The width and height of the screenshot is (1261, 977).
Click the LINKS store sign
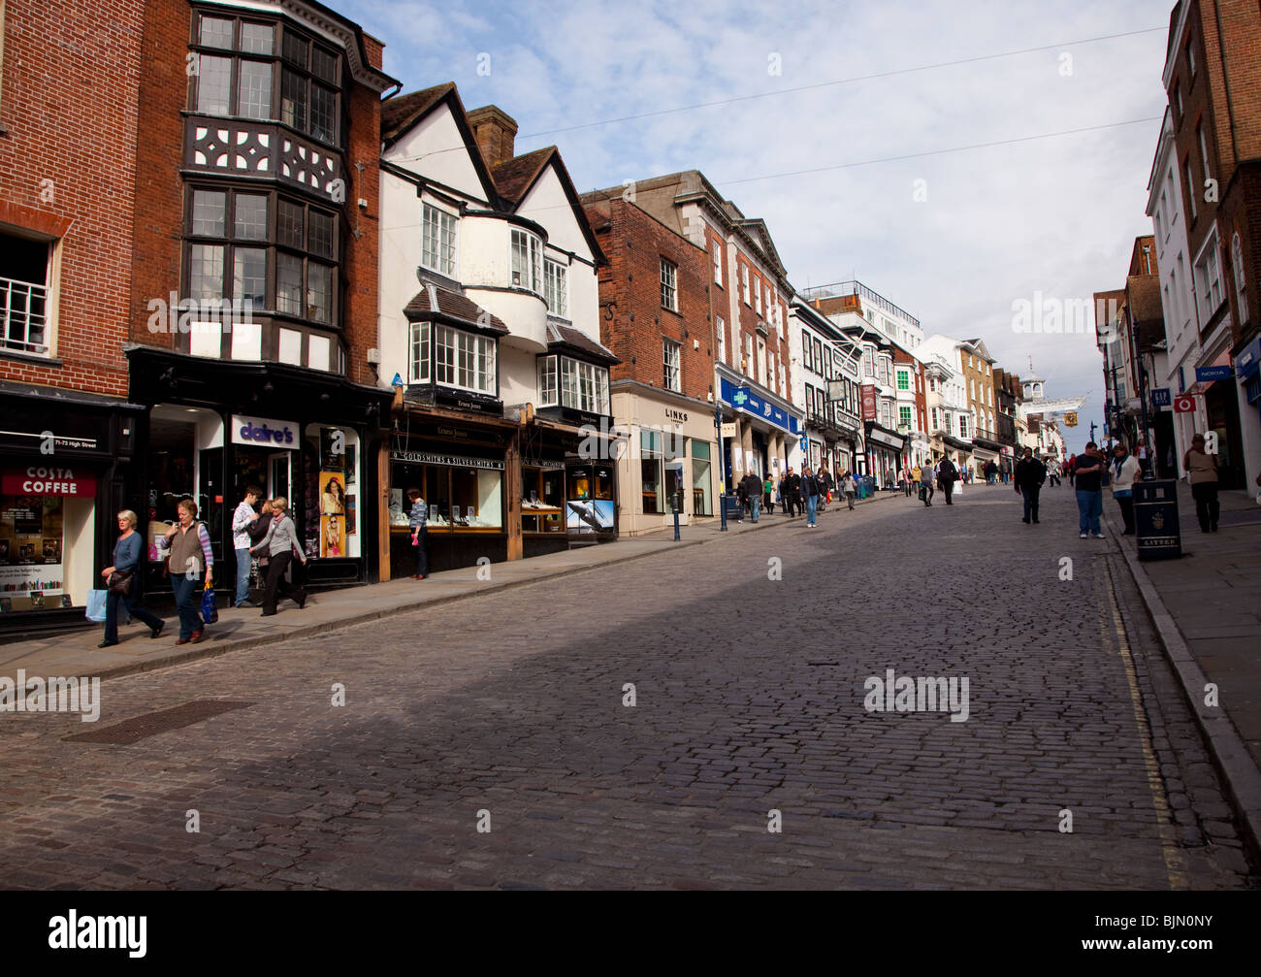[676, 414]
